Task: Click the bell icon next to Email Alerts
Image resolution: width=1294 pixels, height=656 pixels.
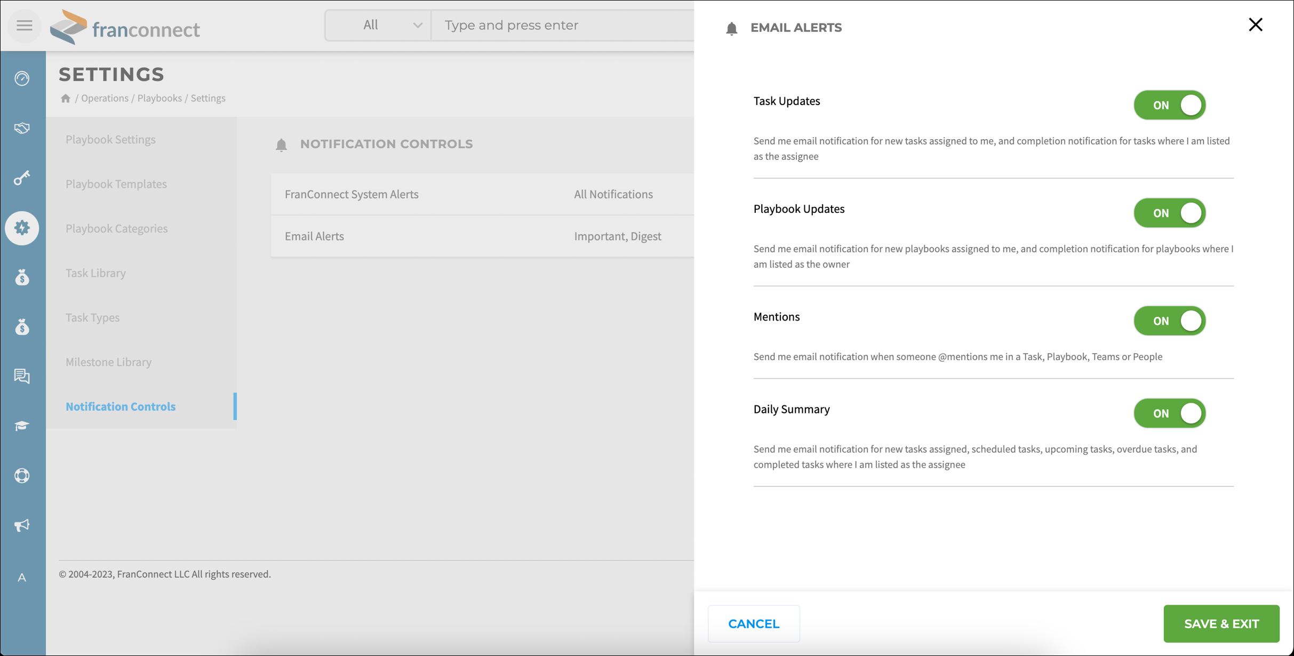Action: (x=731, y=27)
